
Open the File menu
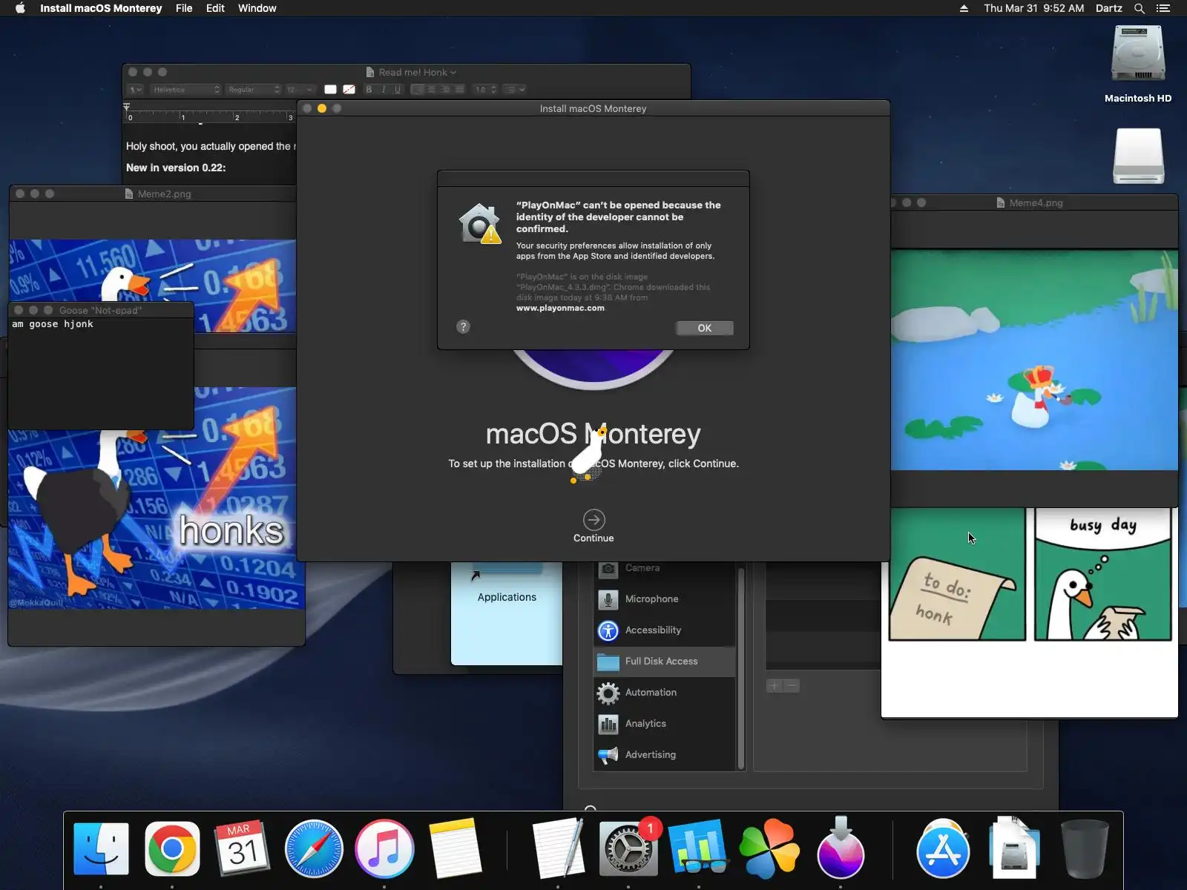click(184, 8)
